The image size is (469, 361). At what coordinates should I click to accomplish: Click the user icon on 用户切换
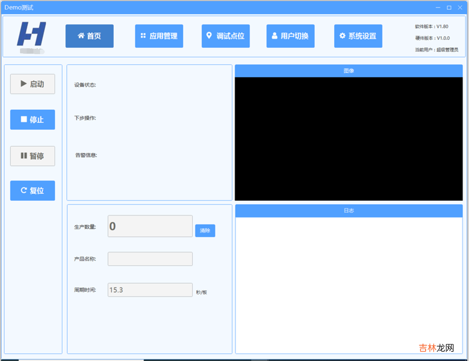(x=275, y=36)
